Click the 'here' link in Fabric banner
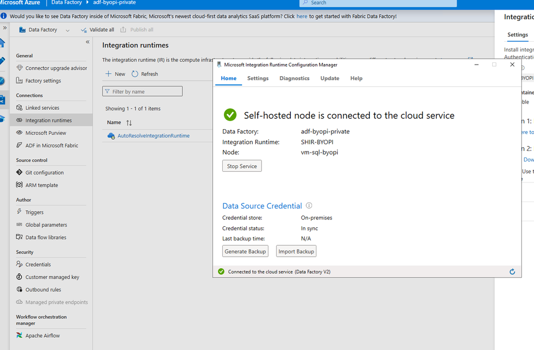This screenshot has width=534, height=350. point(301,17)
